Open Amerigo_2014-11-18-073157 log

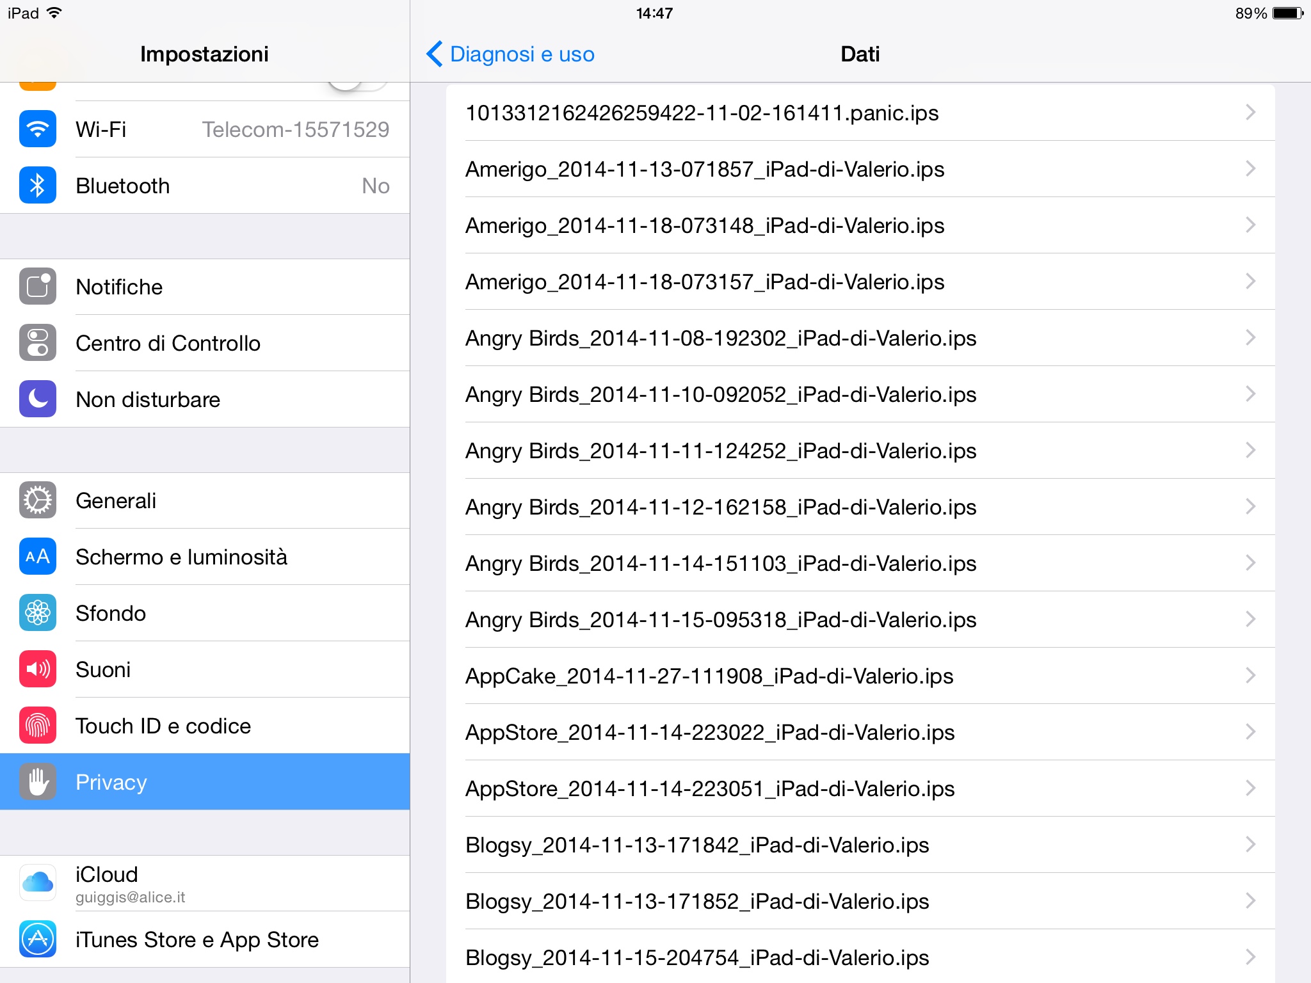[x=860, y=282]
